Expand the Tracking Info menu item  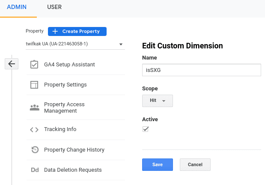coord(60,129)
